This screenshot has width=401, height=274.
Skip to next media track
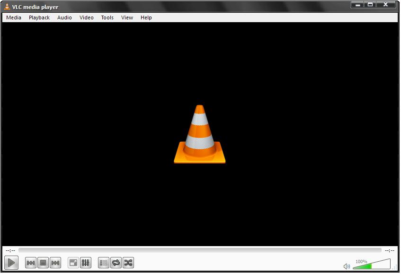click(55, 263)
